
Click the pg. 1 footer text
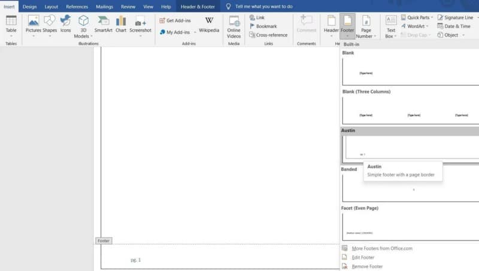(136, 260)
